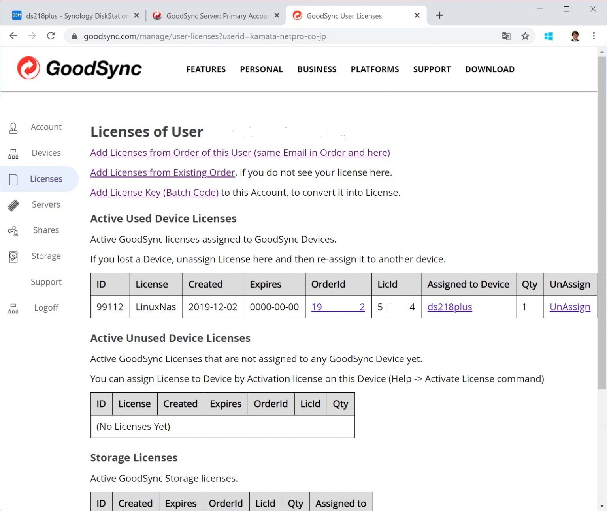This screenshot has height=511, width=607.
Task: Close the GoodSync Server tab
Action: (277, 15)
